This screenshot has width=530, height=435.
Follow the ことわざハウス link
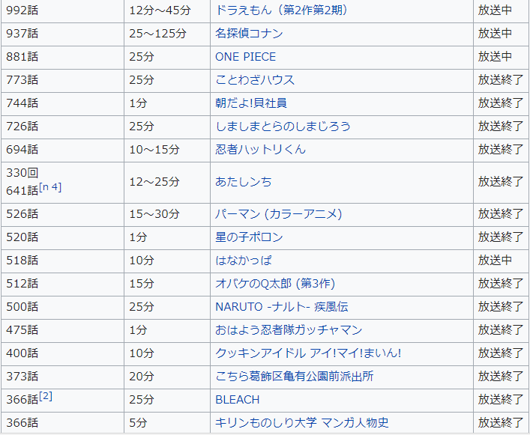[255, 80]
